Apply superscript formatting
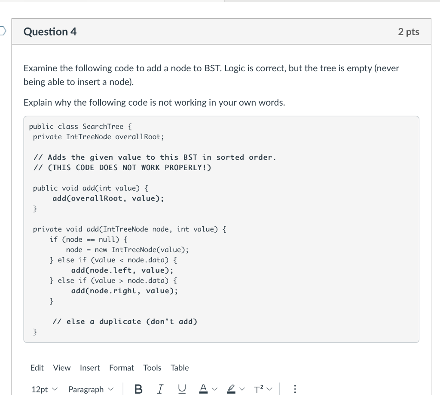This screenshot has width=440, height=395. point(258,389)
